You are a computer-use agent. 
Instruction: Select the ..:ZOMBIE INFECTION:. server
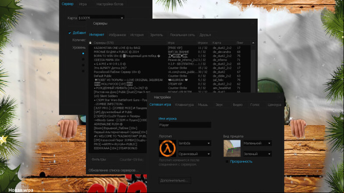click(109, 104)
